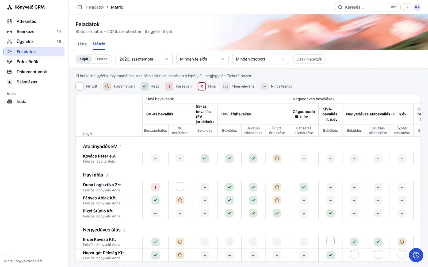Open the Minden csoport dropdown
Image resolution: width=428 pixels, height=267 pixels.
click(261, 59)
